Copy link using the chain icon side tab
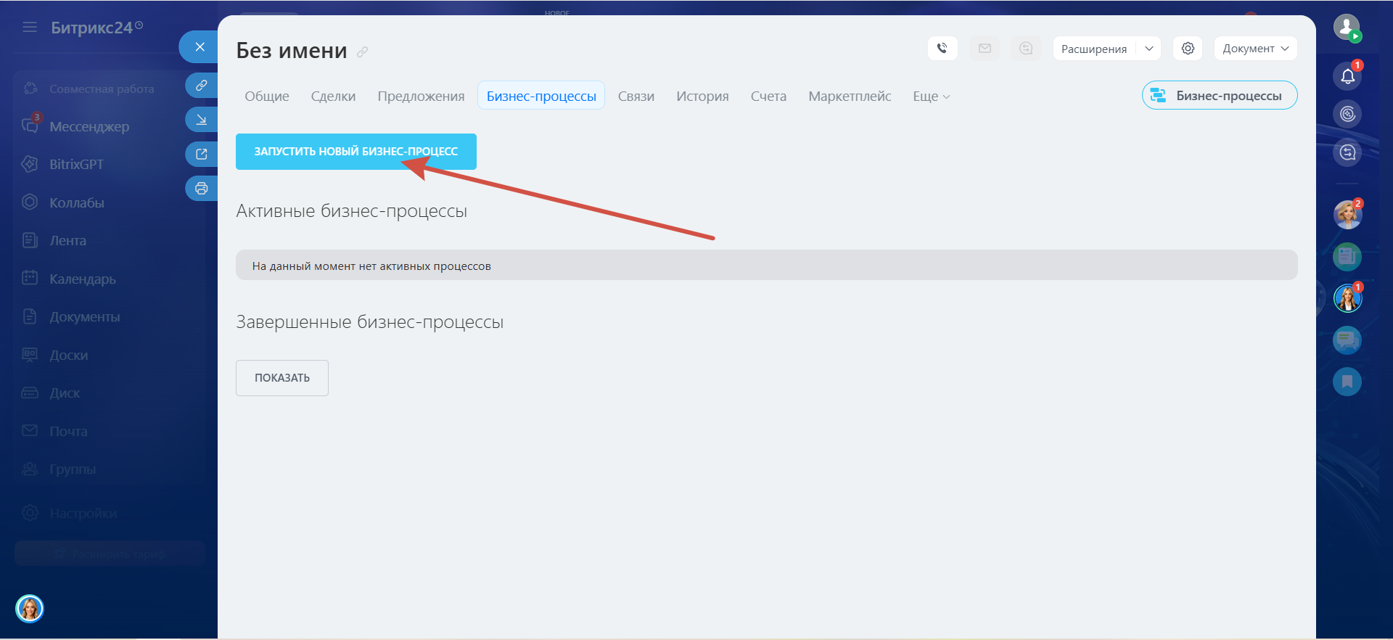 click(202, 85)
